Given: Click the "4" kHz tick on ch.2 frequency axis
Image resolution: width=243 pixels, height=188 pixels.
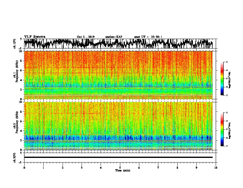Looking at the screenshot, I should (x=22, y=131).
